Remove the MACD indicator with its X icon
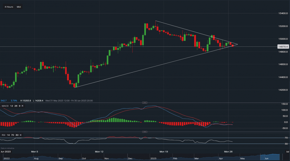This screenshot has width=290, height=161. tap(22, 106)
